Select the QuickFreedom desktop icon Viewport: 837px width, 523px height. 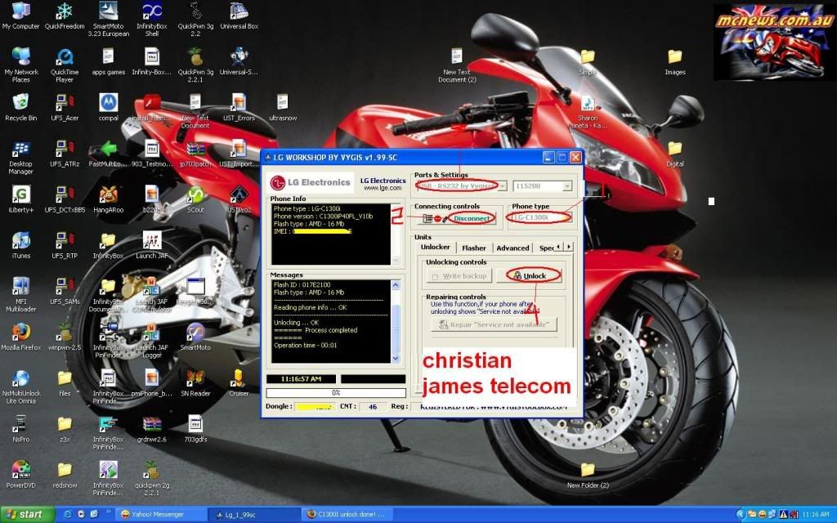(65, 16)
